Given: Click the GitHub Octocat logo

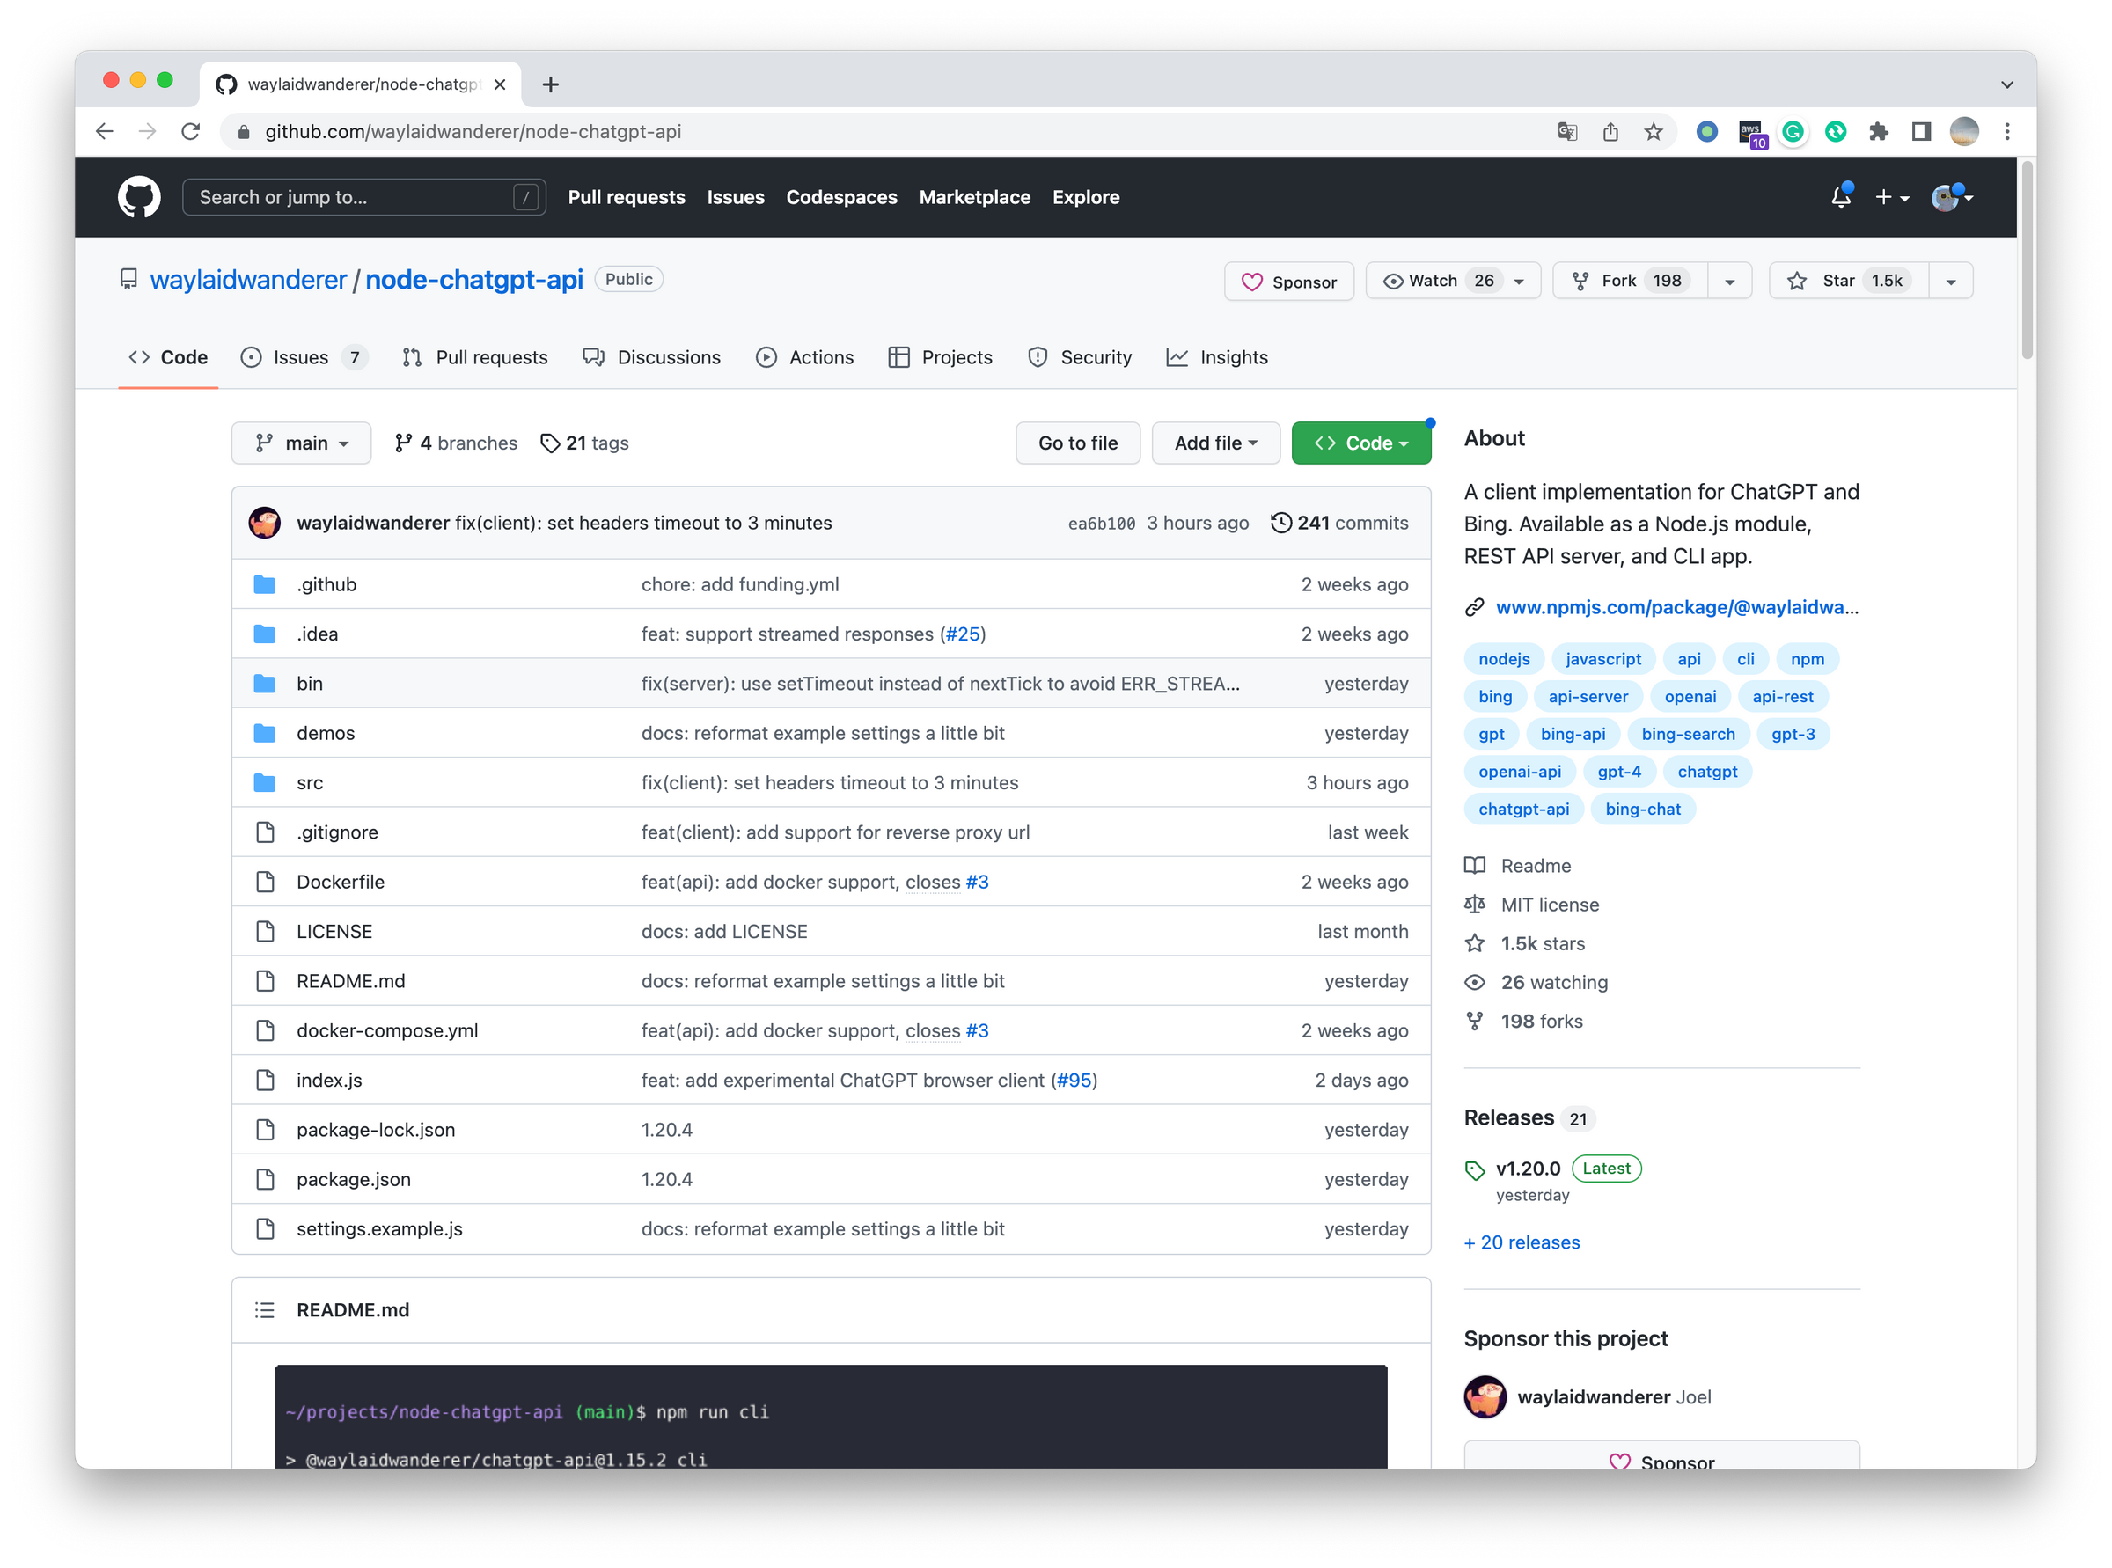Looking at the screenshot, I should point(138,197).
